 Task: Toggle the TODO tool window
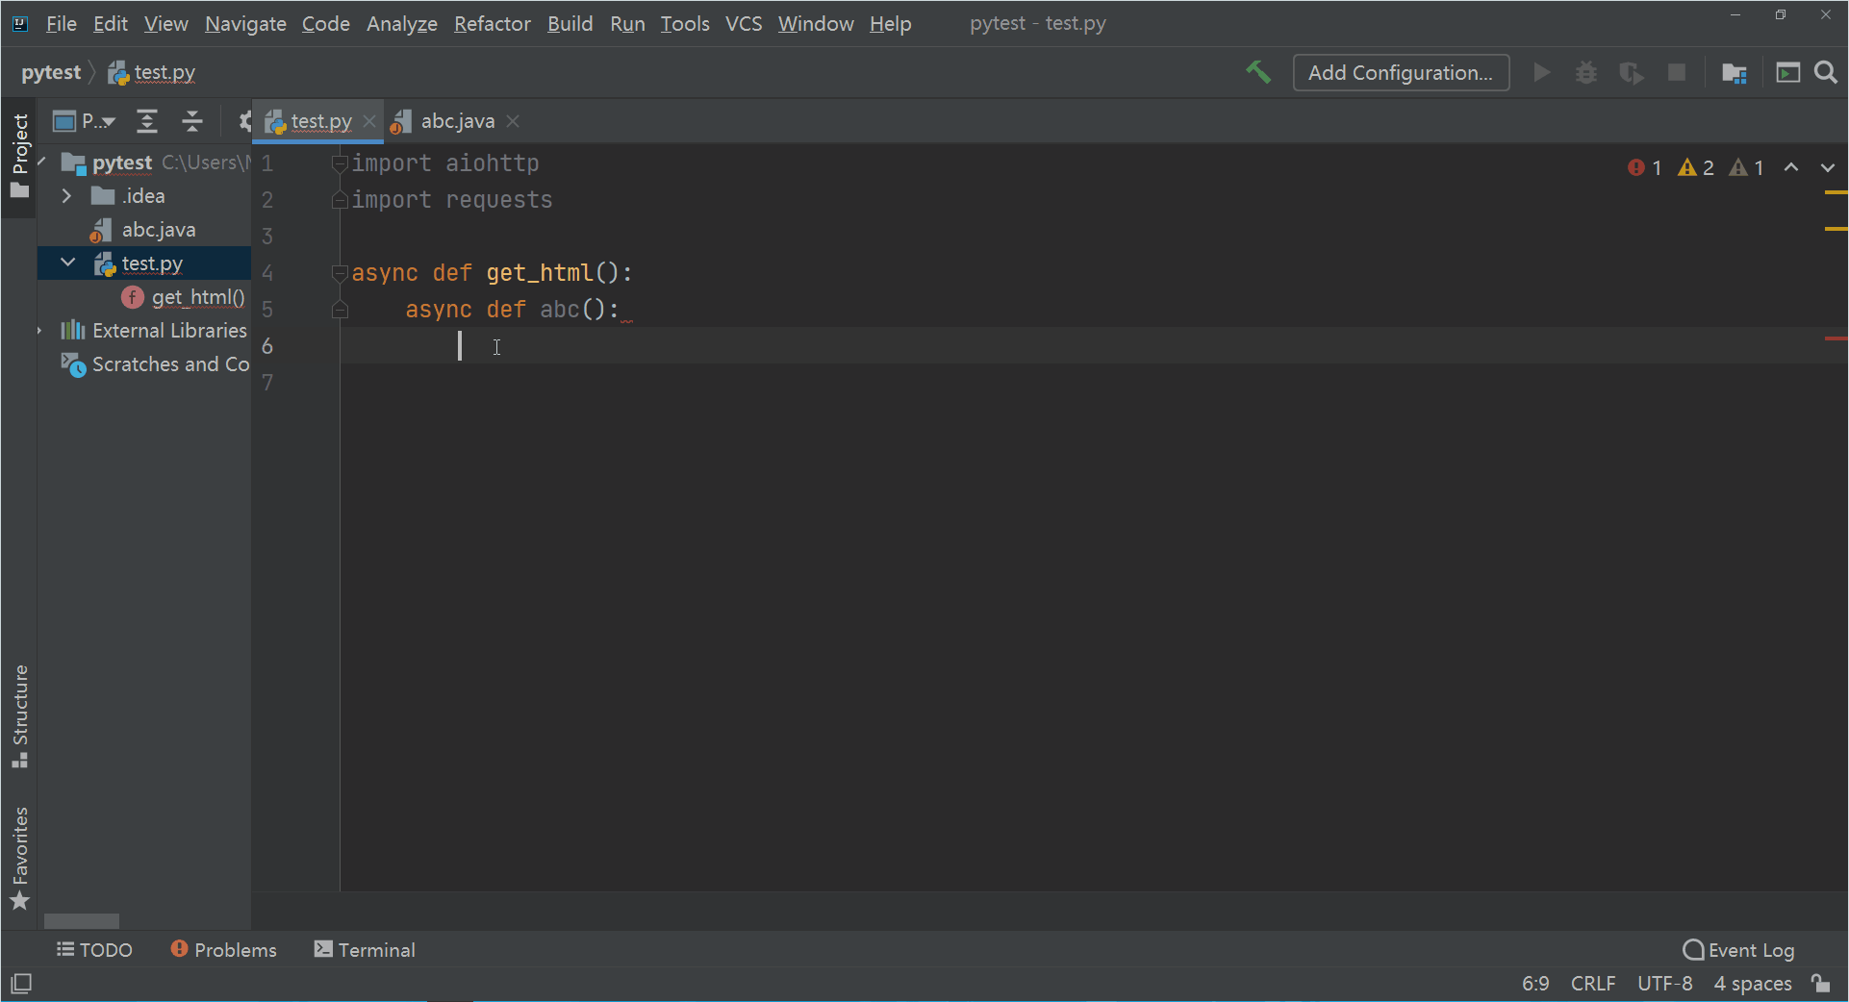(93, 949)
